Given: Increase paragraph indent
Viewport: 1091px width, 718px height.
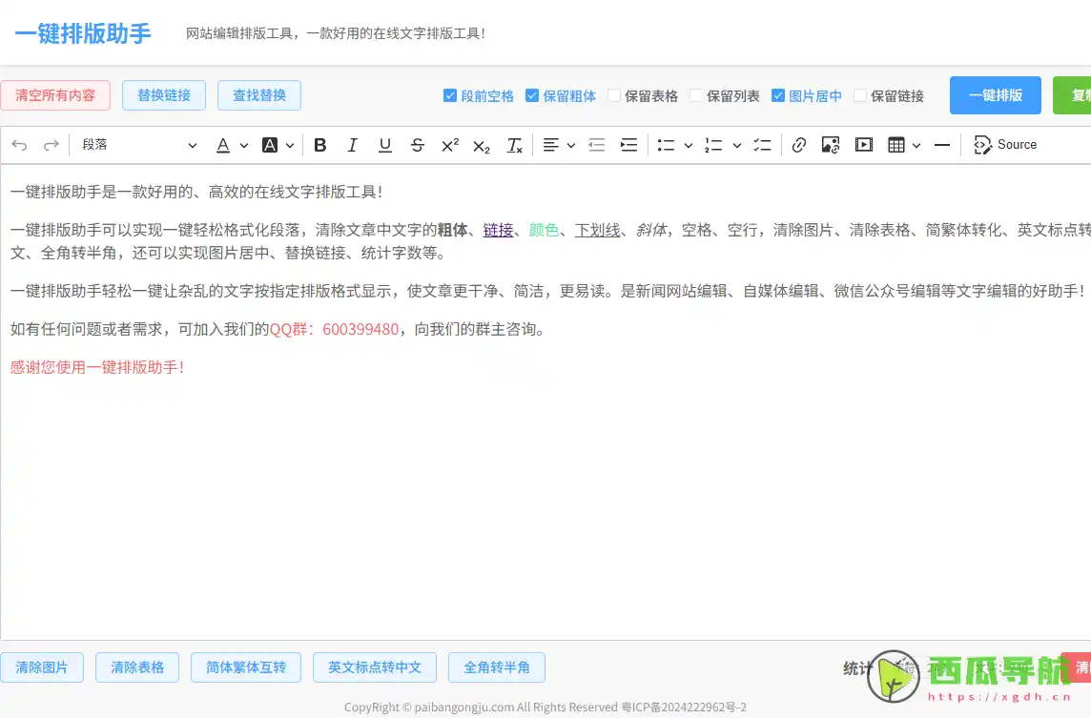Looking at the screenshot, I should point(629,145).
